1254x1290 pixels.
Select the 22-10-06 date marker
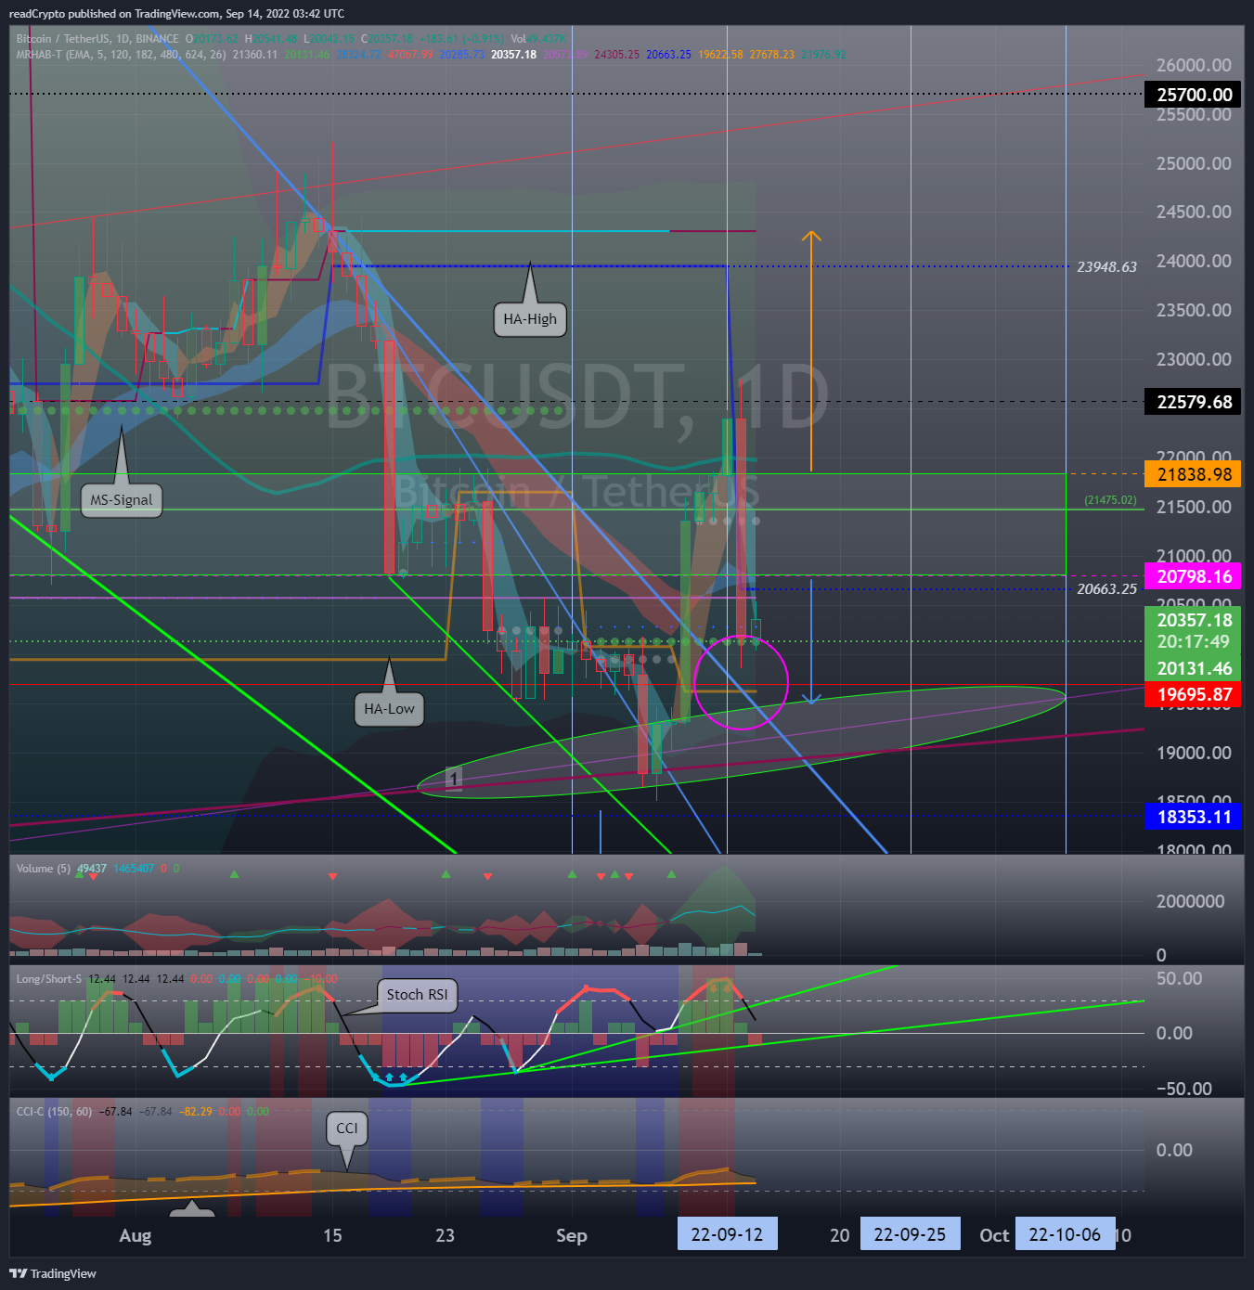coord(1065,1234)
